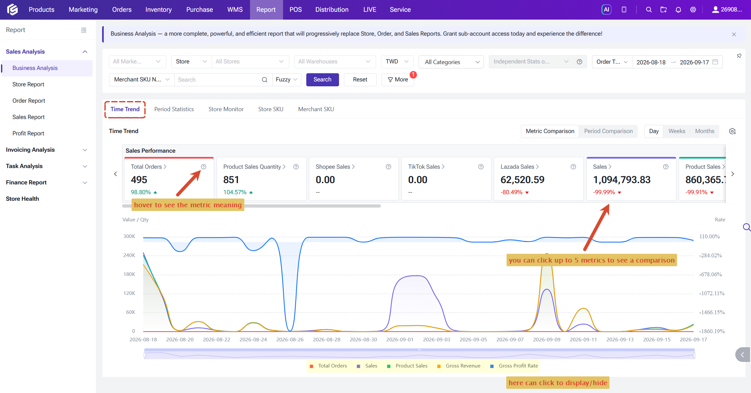This screenshot has height=393, width=751.
Task: Open More filters button
Action: 398,80
